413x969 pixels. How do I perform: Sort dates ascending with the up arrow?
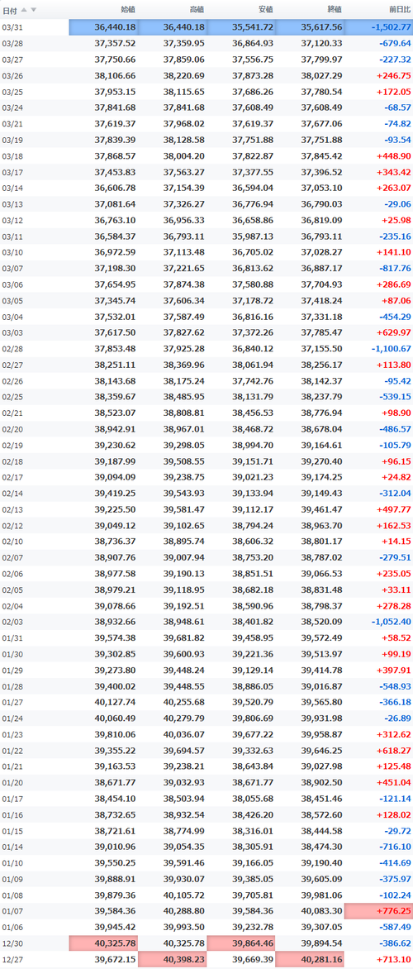24,9
